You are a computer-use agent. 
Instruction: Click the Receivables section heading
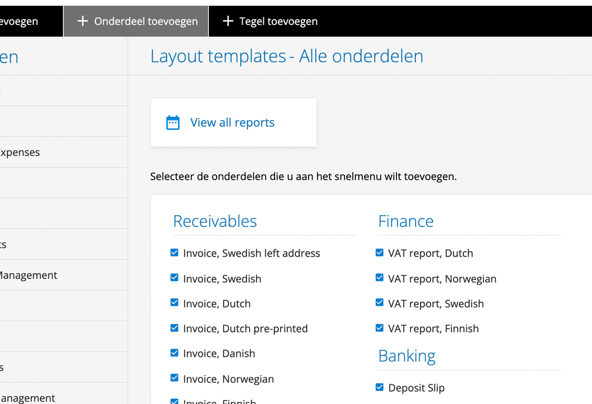tap(215, 221)
